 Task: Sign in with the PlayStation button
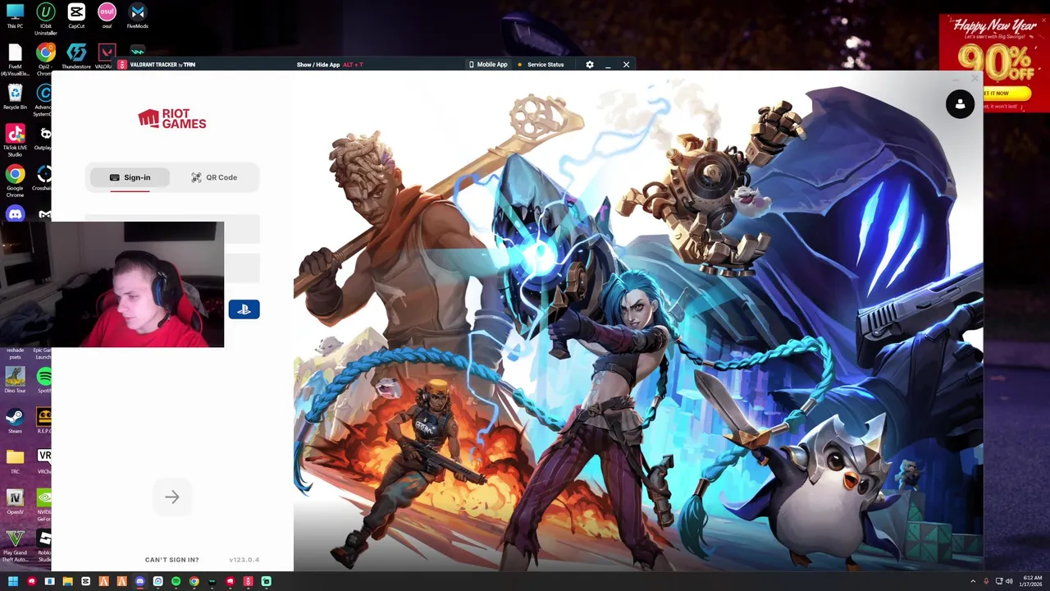click(244, 309)
